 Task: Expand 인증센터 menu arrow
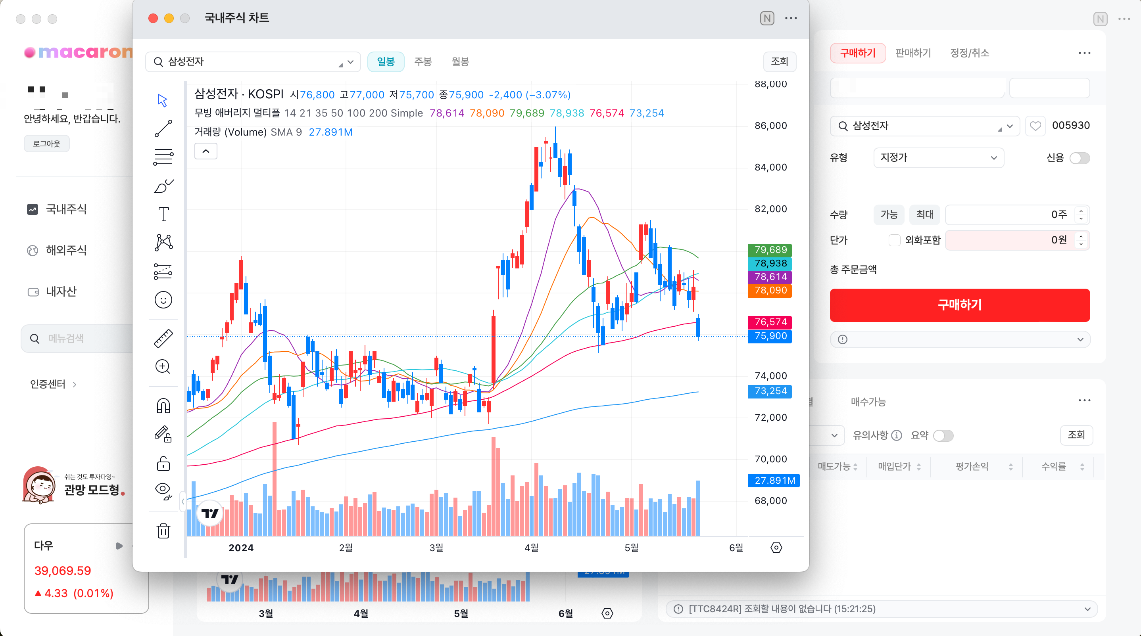coord(75,385)
